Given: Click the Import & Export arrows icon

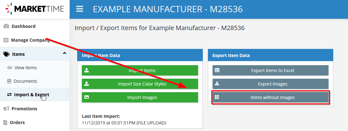Looking at the screenshot, I should click(9, 95).
